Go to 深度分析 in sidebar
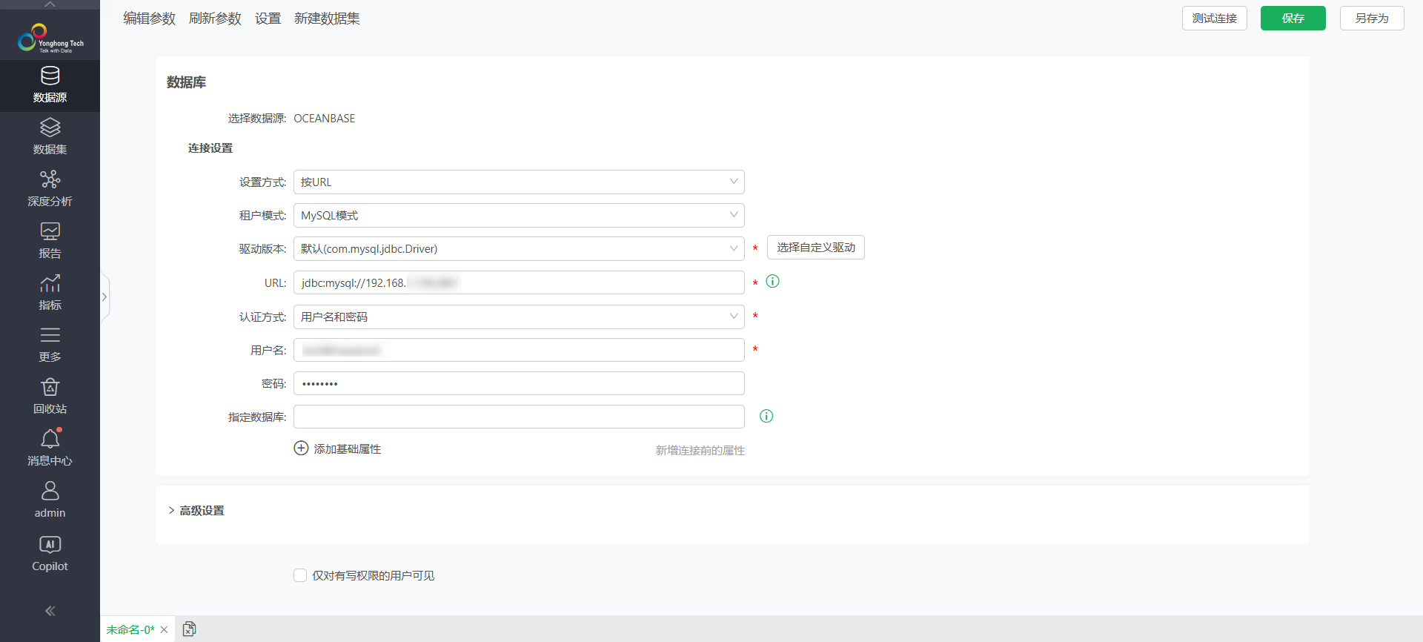1423x642 pixels. (50, 189)
